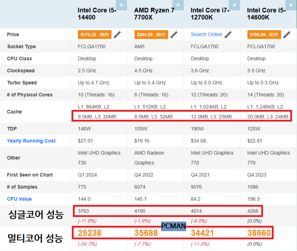
Task: Click the Turbo Speed row label
Action: pyautogui.click(x=22, y=83)
